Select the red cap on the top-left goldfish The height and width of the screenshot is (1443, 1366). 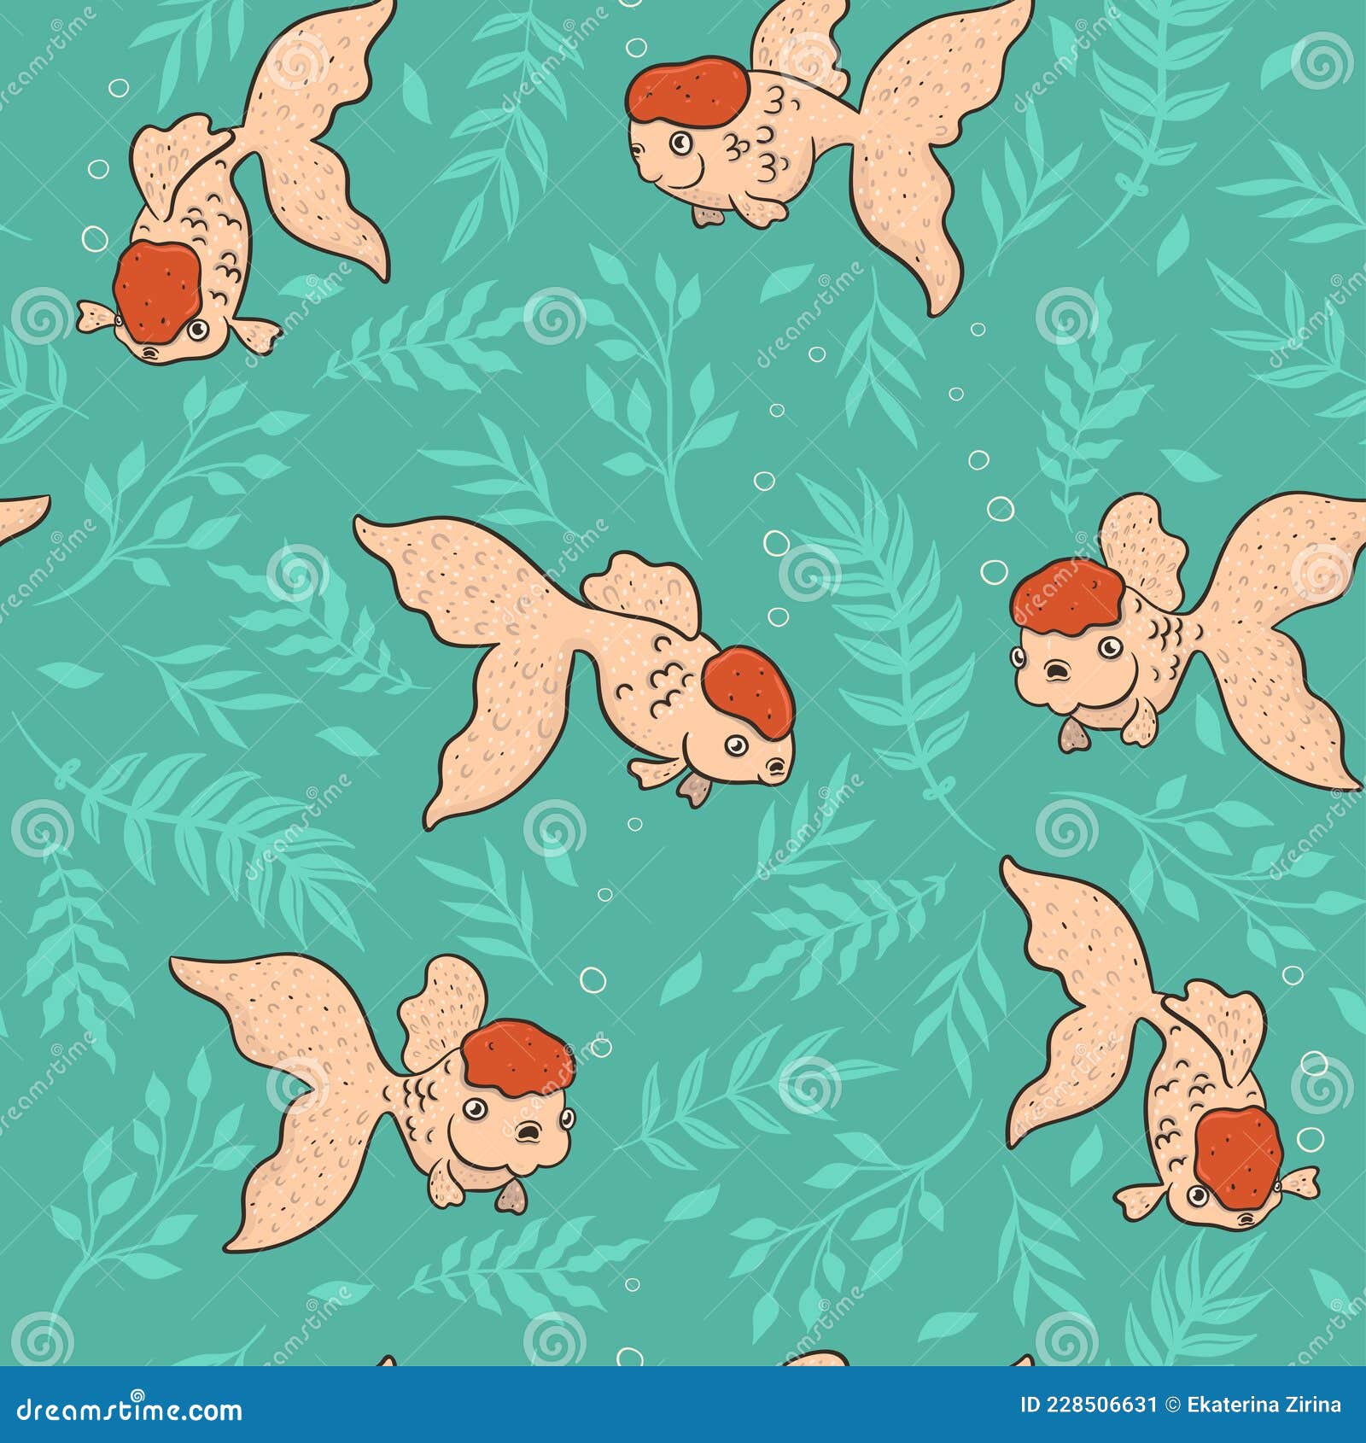point(156,290)
